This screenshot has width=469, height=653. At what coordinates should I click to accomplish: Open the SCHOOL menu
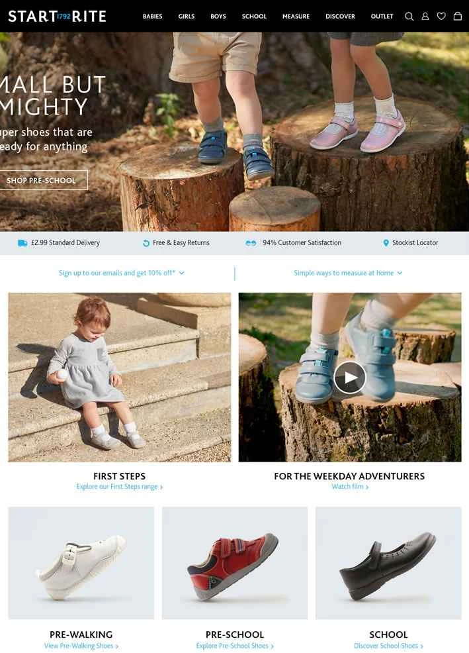(x=254, y=17)
